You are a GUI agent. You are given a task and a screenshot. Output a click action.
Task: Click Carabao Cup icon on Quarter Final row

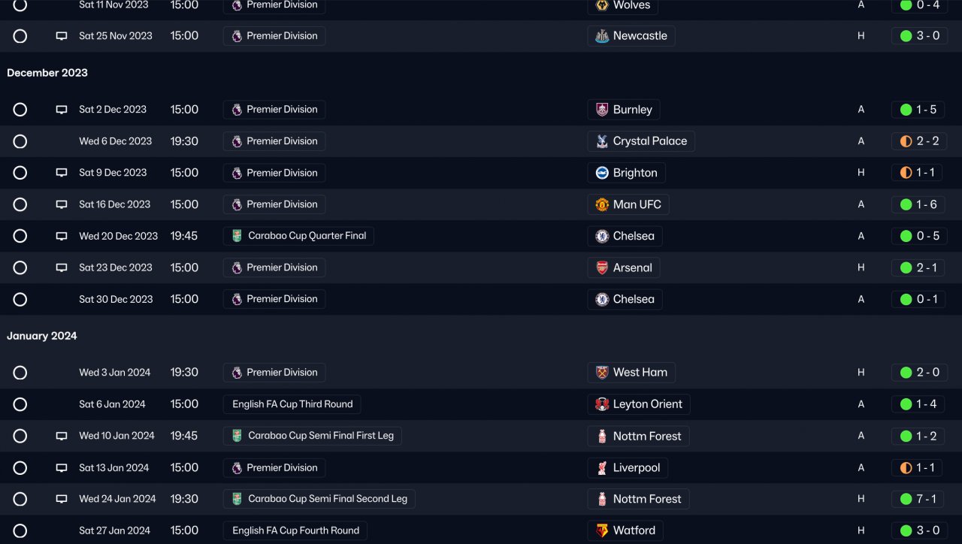[237, 236]
